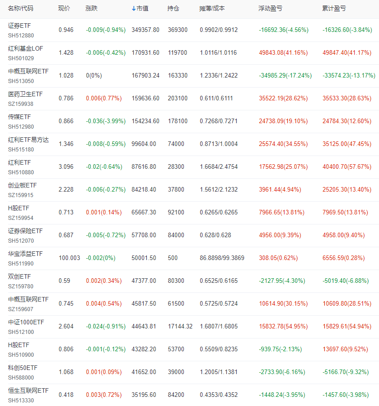379x406 pixels.
Task: Open 创业板ETF holding
Action: (x=22, y=185)
